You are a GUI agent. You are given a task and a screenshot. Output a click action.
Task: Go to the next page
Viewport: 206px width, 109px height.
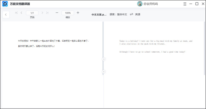(x=42, y=13)
